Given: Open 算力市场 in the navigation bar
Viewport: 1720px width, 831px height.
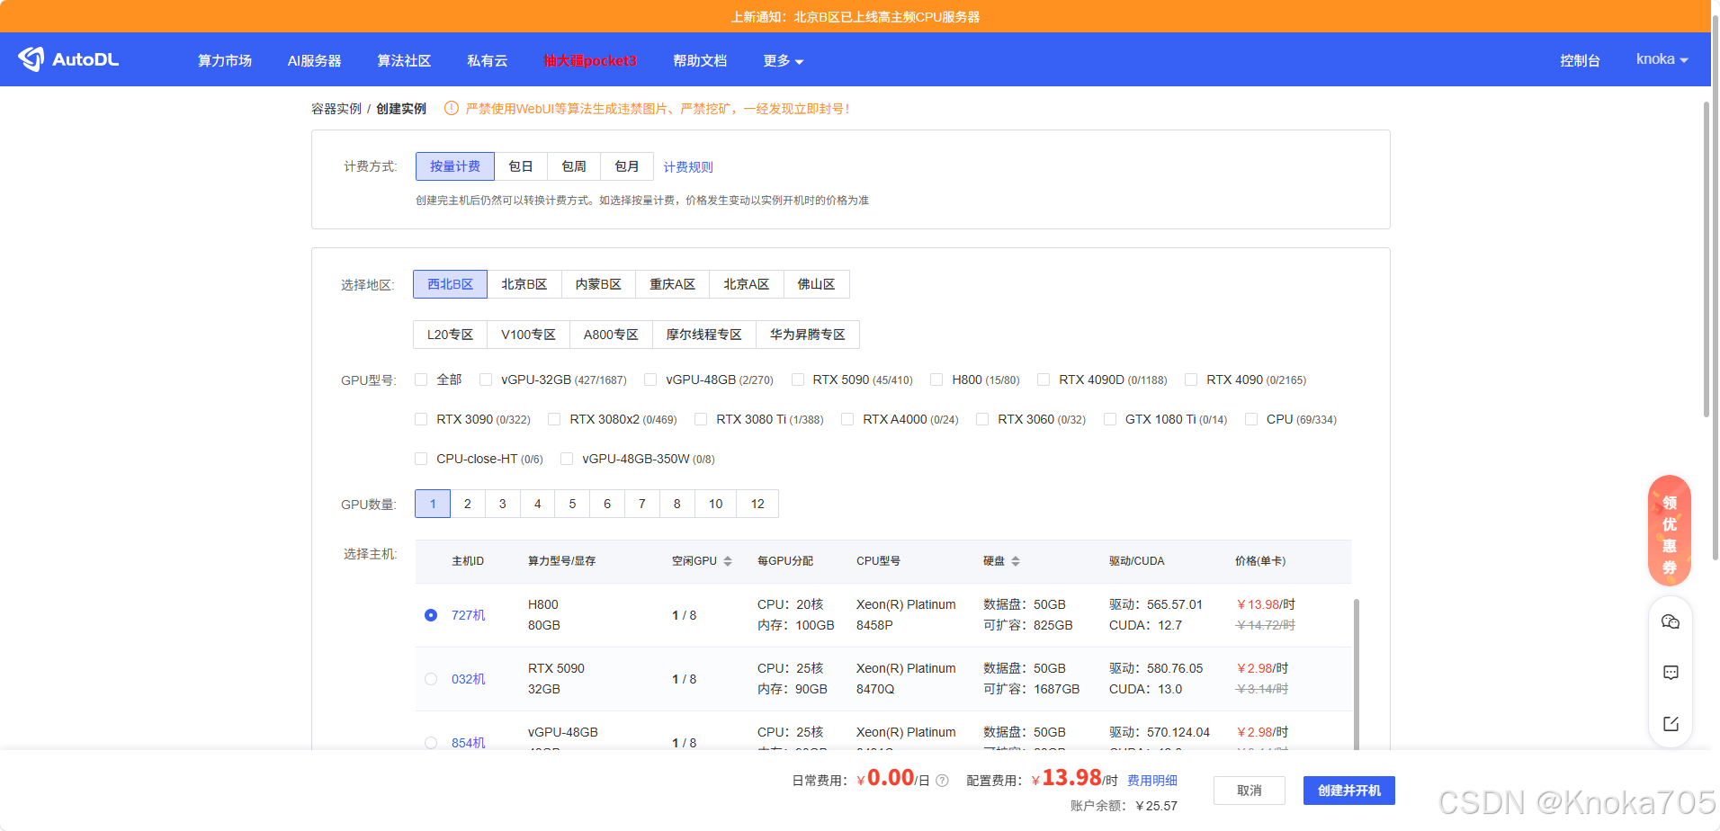Looking at the screenshot, I should 225,60.
